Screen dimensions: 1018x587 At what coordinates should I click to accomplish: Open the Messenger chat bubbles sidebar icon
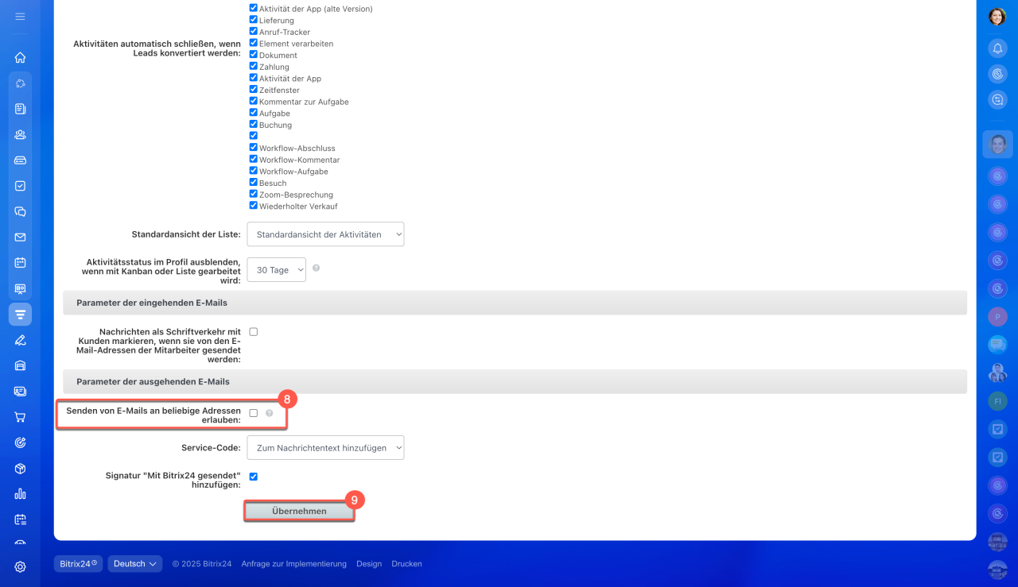tap(21, 211)
